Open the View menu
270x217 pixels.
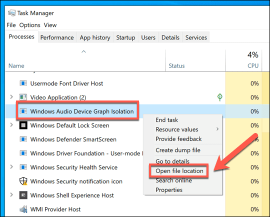point(50,25)
